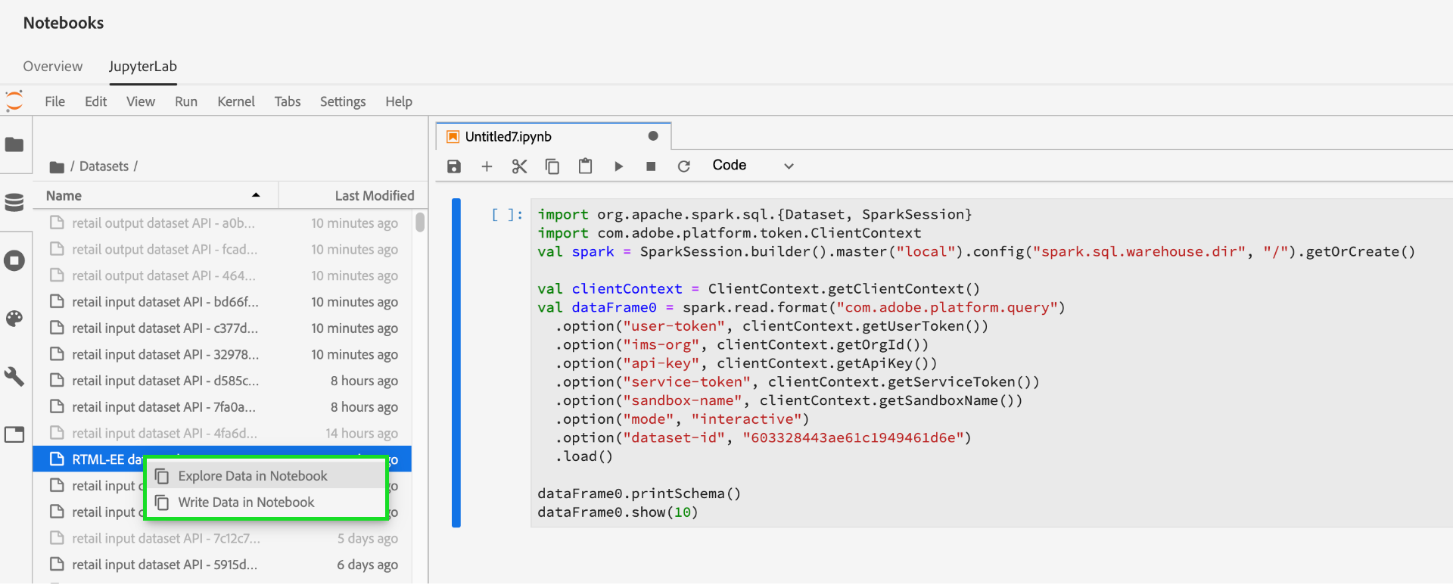Open the file browser sidebar folder icon
This screenshot has height=585, width=1453.
[14, 145]
